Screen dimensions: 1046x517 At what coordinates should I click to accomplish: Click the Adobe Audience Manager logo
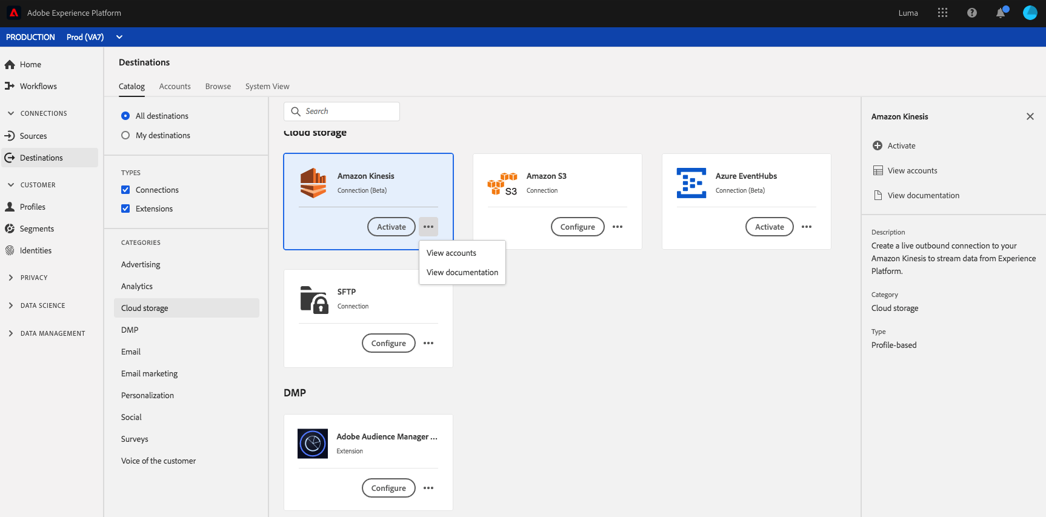[313, 444]
